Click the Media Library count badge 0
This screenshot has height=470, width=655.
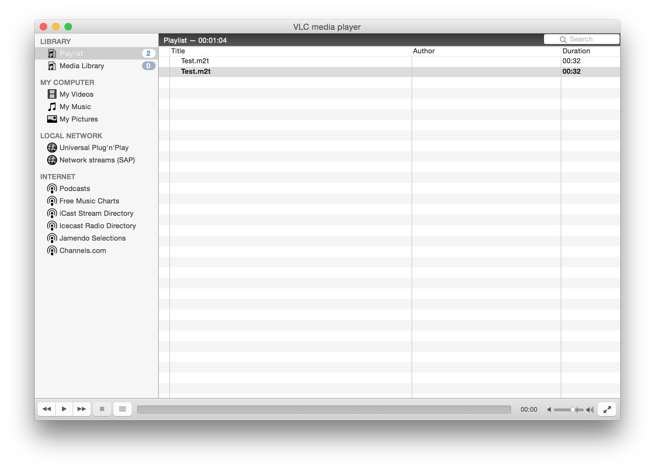pos(149,66)
